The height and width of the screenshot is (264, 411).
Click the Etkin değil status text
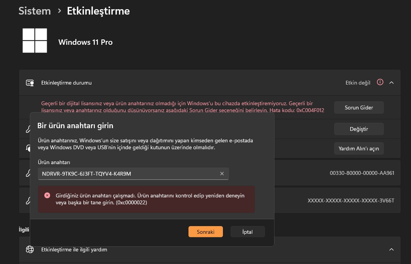click(358, 83)
